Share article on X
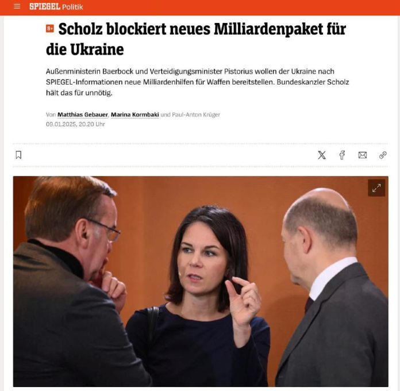This screenshot has width=400, height=391. pyautogui.click(x=322, y=155)
